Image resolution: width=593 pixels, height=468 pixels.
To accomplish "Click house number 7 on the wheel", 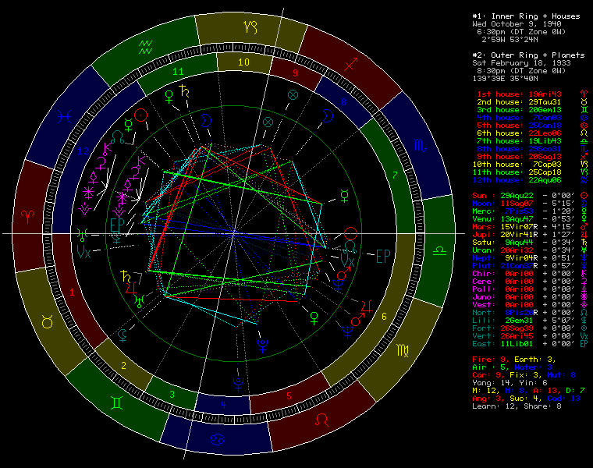I will click(395, 175).
